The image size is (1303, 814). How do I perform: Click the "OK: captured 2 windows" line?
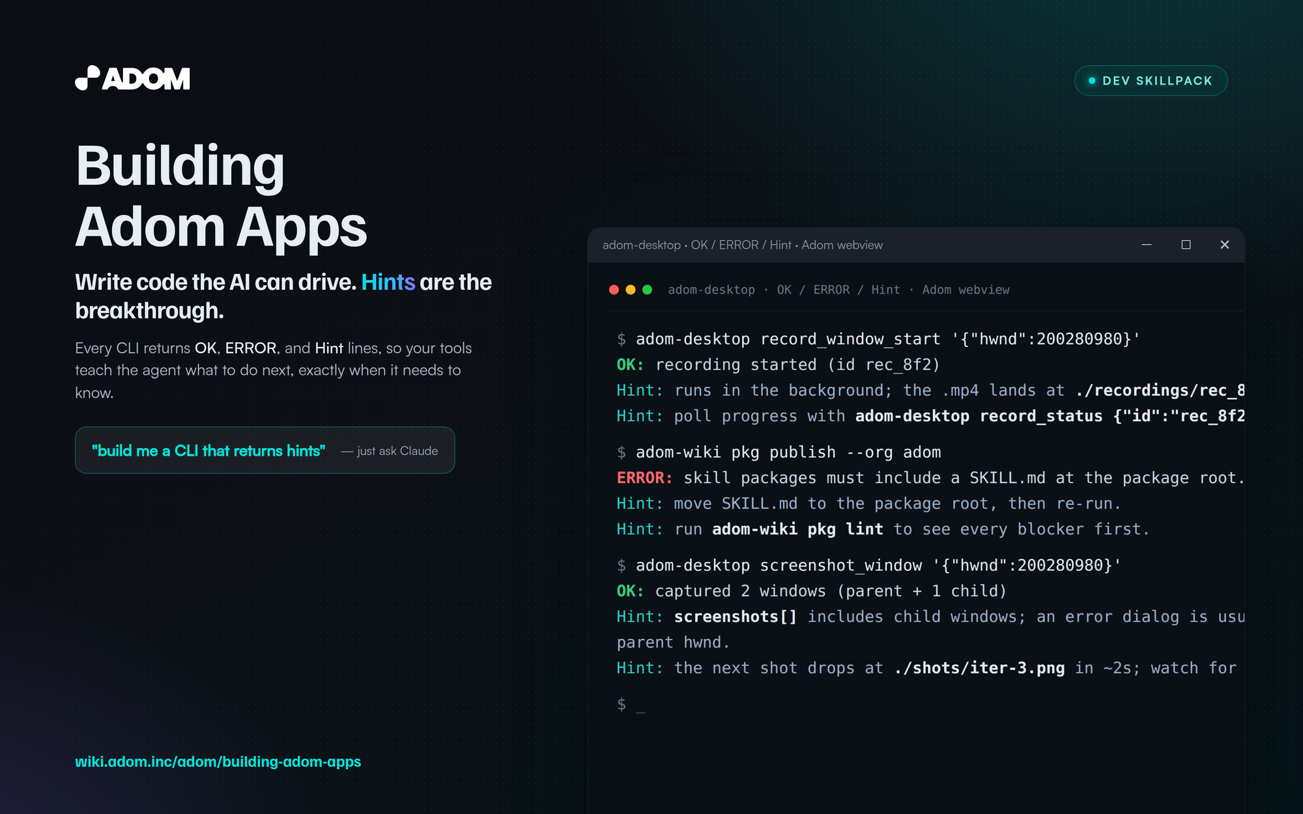[812, 591]
